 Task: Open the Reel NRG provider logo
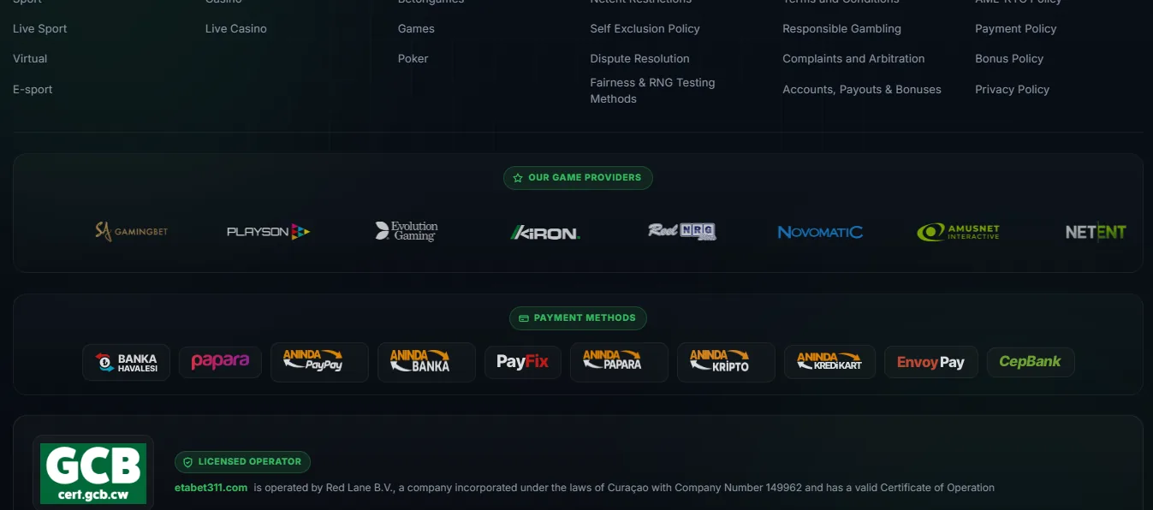pyautogui.click(x=682, y=231)
